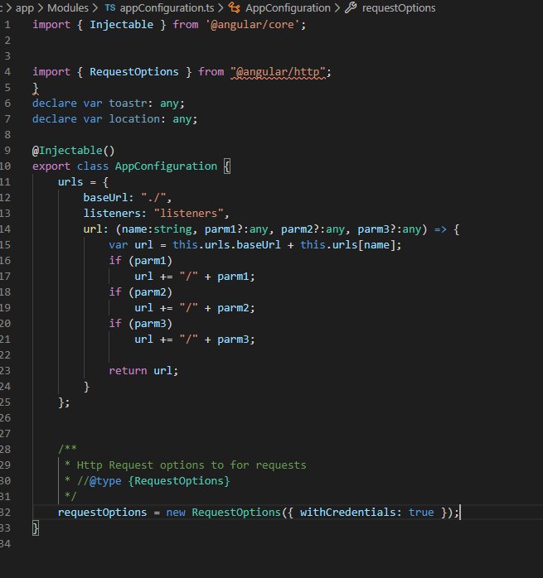The height and width of the screenshot is (578, 543).
Task: Click 'if (parm3)' statement
Action: click(141, 323)
